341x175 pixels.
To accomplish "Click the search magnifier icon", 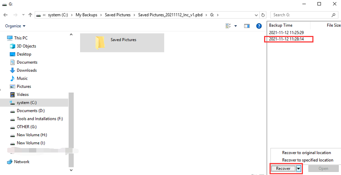I will (333, 15).
